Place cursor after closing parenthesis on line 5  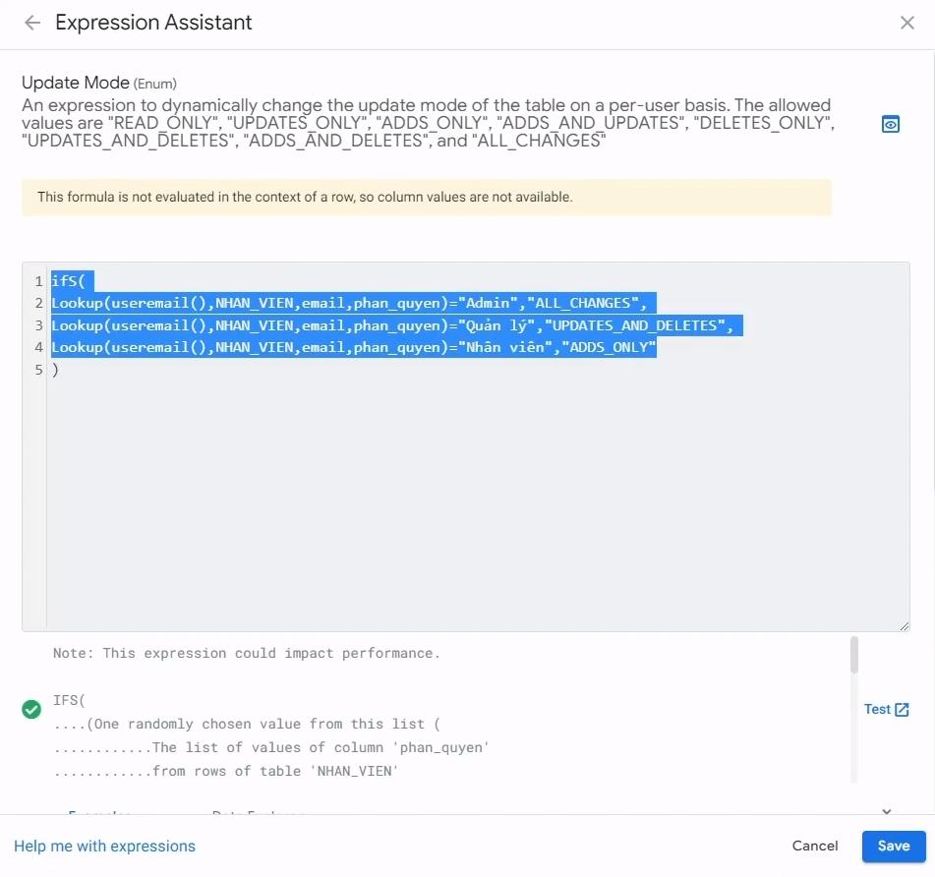point(61,370)
